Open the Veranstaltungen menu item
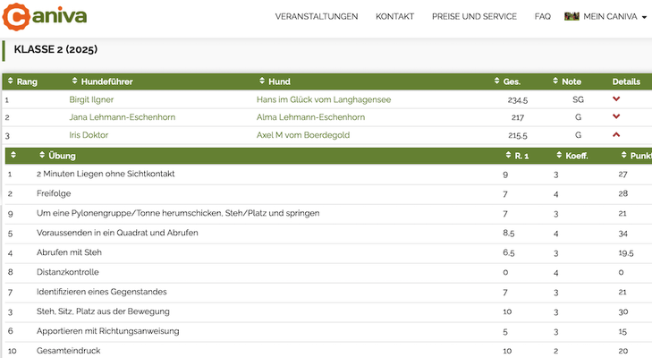This screenshot has height=358, width=652. pyautogui.click(x=317, y=17)
